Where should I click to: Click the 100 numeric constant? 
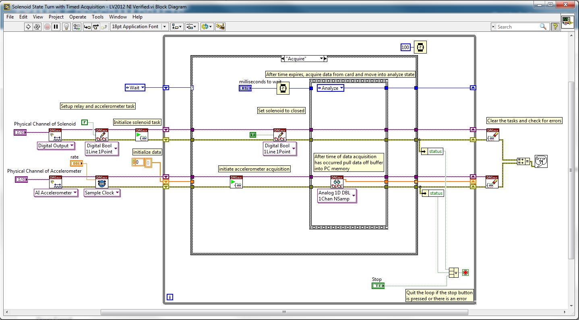click(405, 47)
